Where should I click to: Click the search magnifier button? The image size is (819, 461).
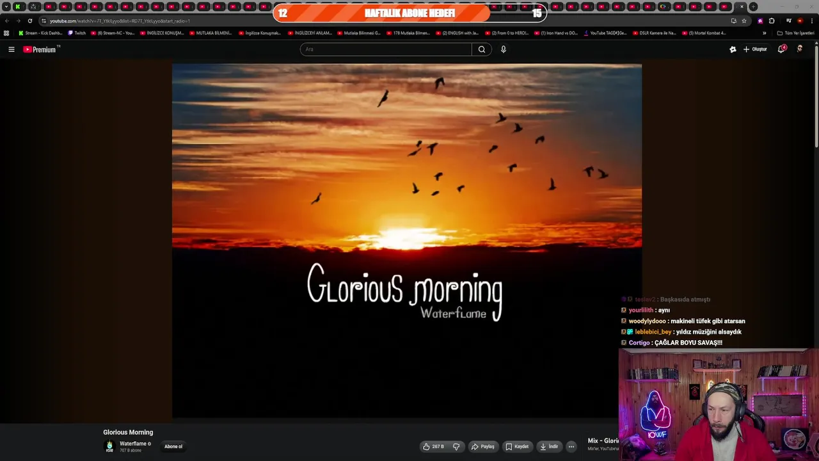[x=481, y=49]
